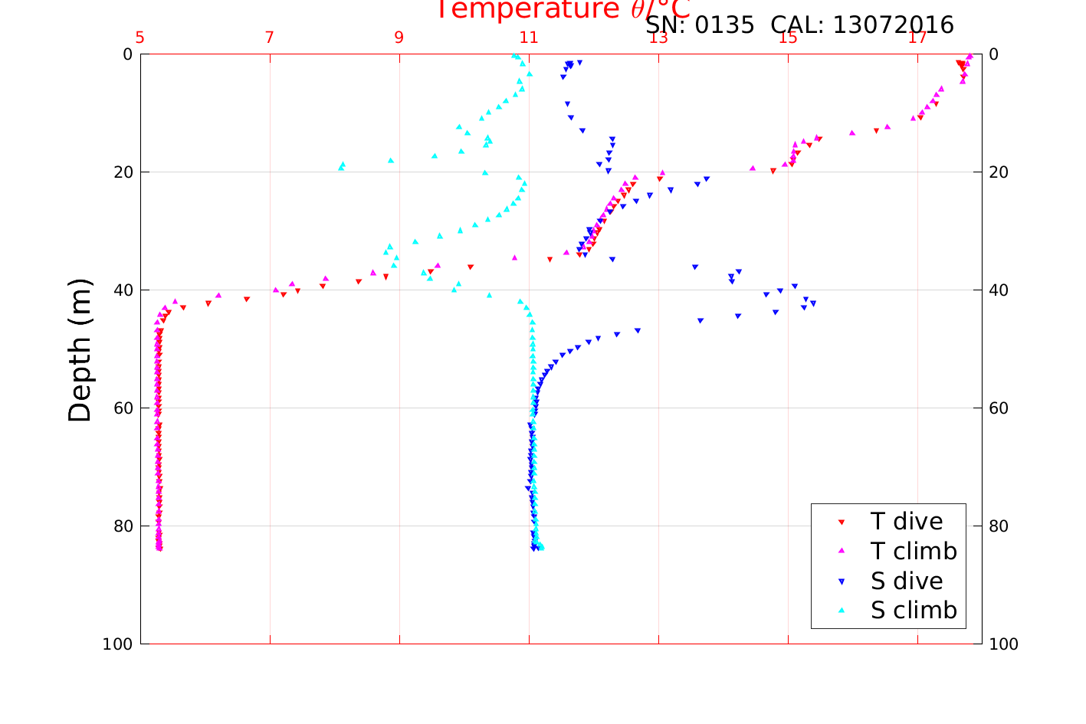This screenshot has width=1086, height=724.
Task: Click the left depth axis tick 40
Action: point(123,290)
